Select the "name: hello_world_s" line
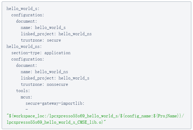The width and height of the screenshot is (193, 130). pos(43,28)
